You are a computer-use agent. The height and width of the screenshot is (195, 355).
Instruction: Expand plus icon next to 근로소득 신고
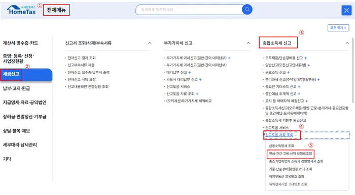click(x=288, y=72)
